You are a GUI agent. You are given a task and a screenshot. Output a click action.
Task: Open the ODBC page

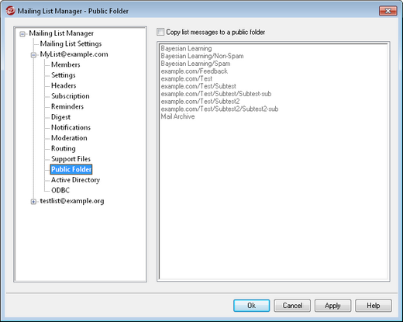(x=60, y=190)
